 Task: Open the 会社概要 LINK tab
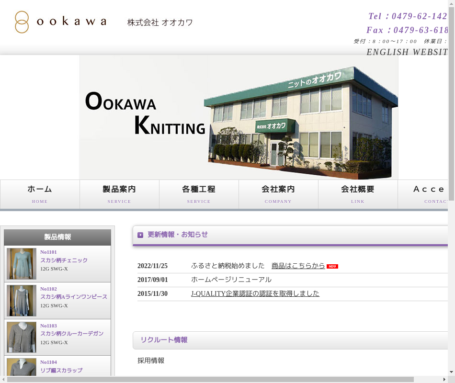(358, 194)
